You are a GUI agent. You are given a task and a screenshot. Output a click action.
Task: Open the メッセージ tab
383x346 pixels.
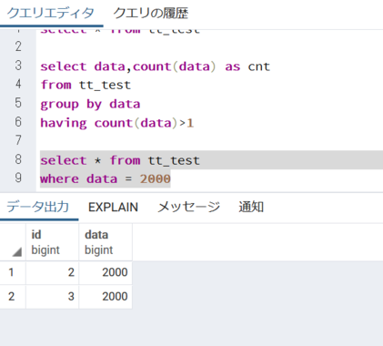click(x=188, y=207)
